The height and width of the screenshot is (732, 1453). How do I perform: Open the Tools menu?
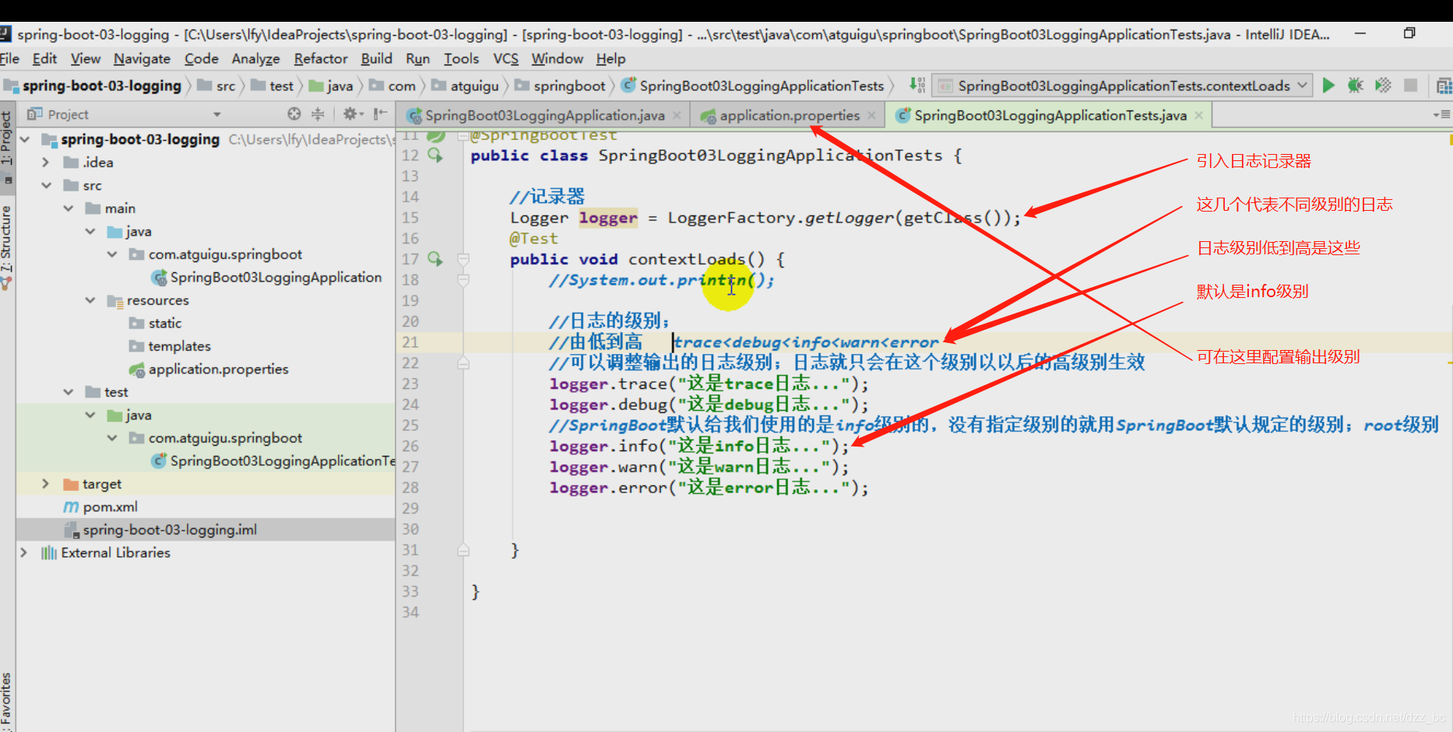[461, 58]
